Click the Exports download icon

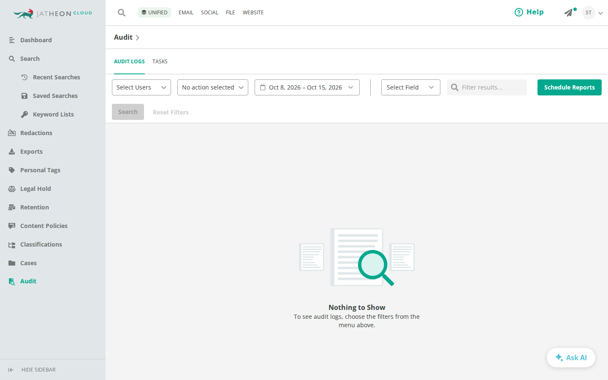[x=12, y=152]
